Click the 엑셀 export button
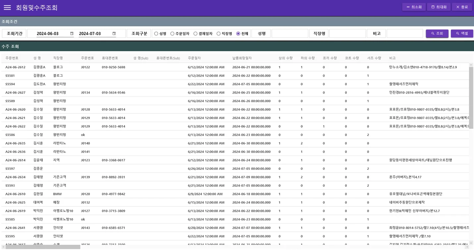Viewport: 474px width, 250px height. pos(462,33)
